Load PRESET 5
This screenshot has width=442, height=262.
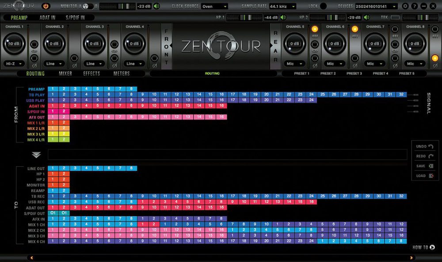[407, 73]
